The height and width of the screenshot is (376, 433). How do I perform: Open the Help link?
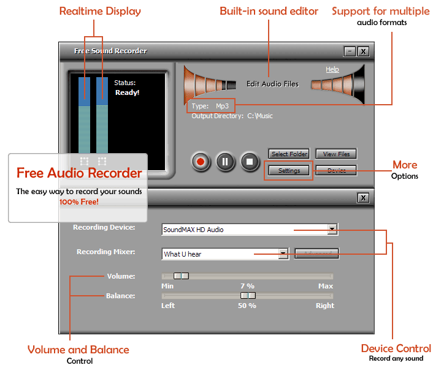[332, 70]
